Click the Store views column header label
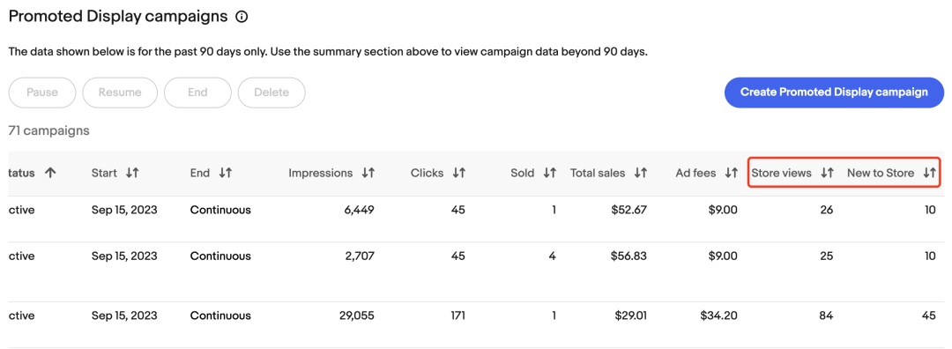This screenshot has height=349, width=952. [781, 173]
